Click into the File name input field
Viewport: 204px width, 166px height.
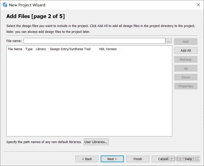point(94,41)
